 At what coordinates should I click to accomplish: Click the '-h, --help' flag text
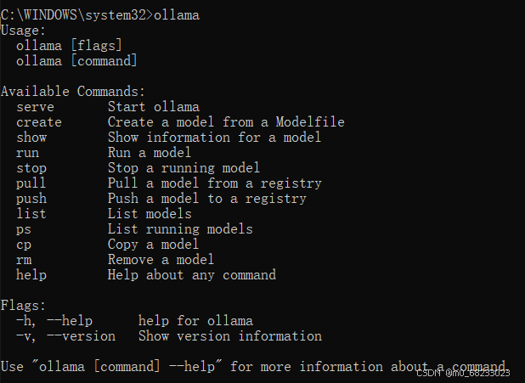[x=54, y=321]
